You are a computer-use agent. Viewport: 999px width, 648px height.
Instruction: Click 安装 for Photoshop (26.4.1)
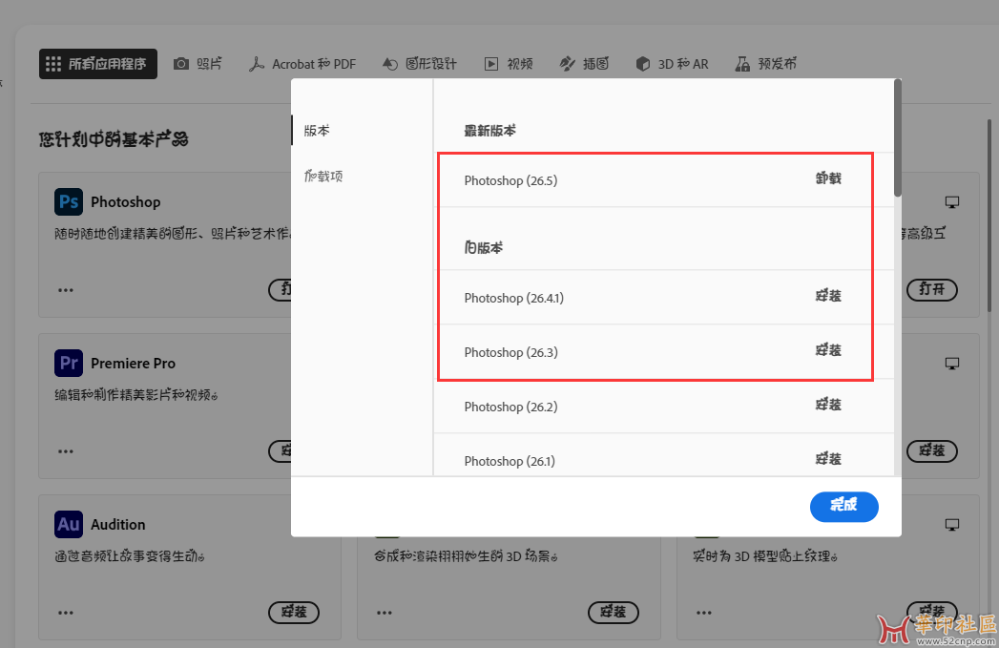[x=828, y=296]
